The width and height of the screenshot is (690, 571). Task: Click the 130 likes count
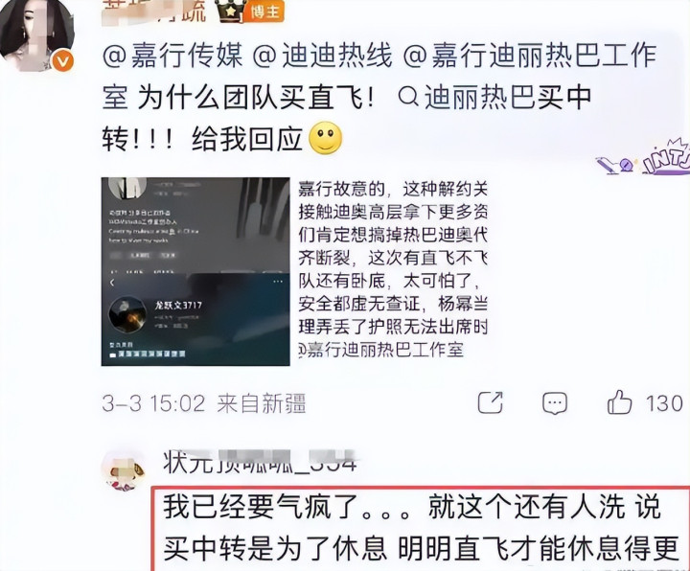click(x=664, y=403)
